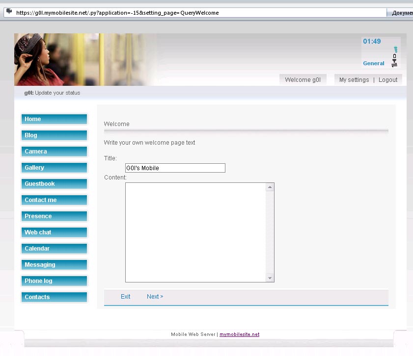This screenshot has height=356, width=413.
Task: Open the Gallery section
Action: (54, 168)
